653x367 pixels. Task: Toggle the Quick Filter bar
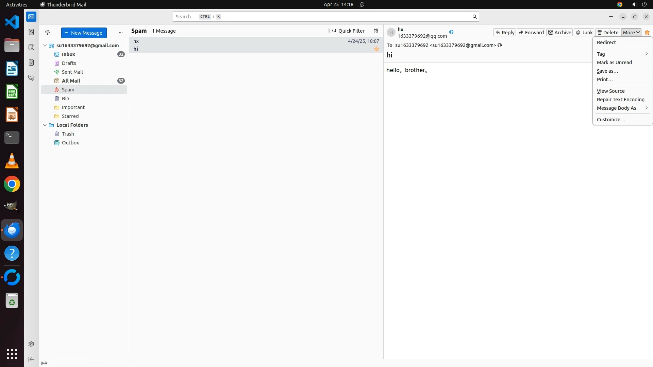(348, 31)
